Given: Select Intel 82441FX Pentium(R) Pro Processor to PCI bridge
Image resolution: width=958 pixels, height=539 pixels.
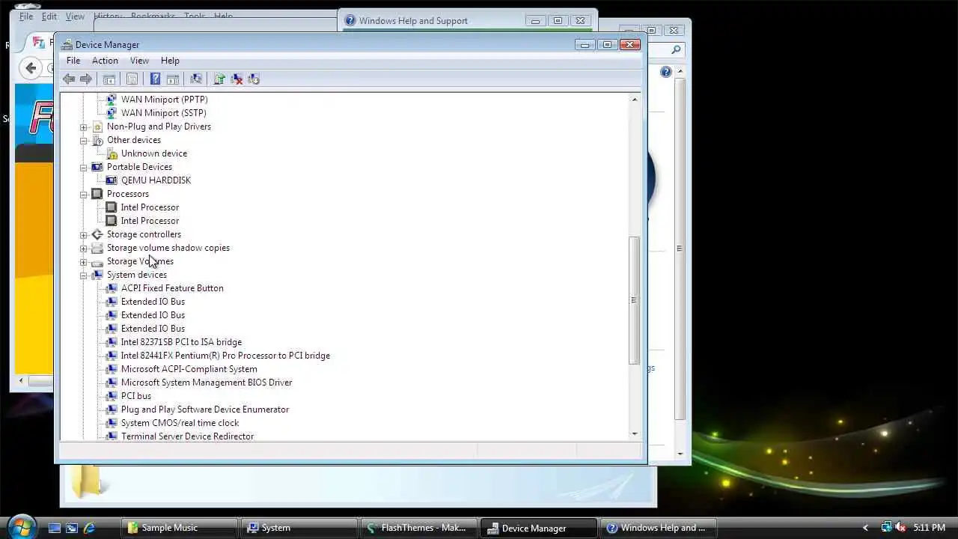Looking at the screenshot, I should tap(225, 356).
